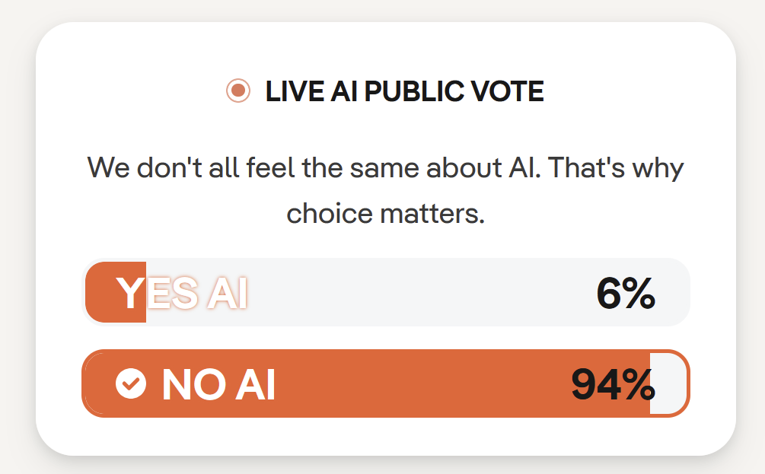Screen dimensions: 765x474
Task: Click the "choice matters." text line
Action: (x=385, y=213)
